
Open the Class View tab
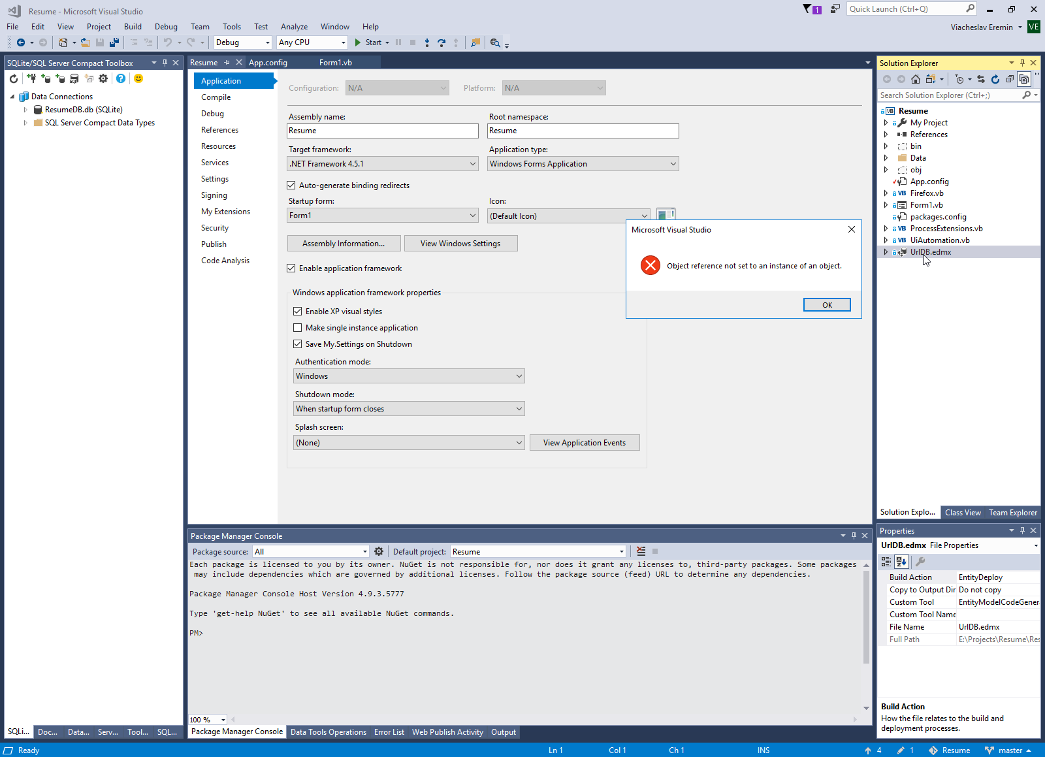pos(963,513)
